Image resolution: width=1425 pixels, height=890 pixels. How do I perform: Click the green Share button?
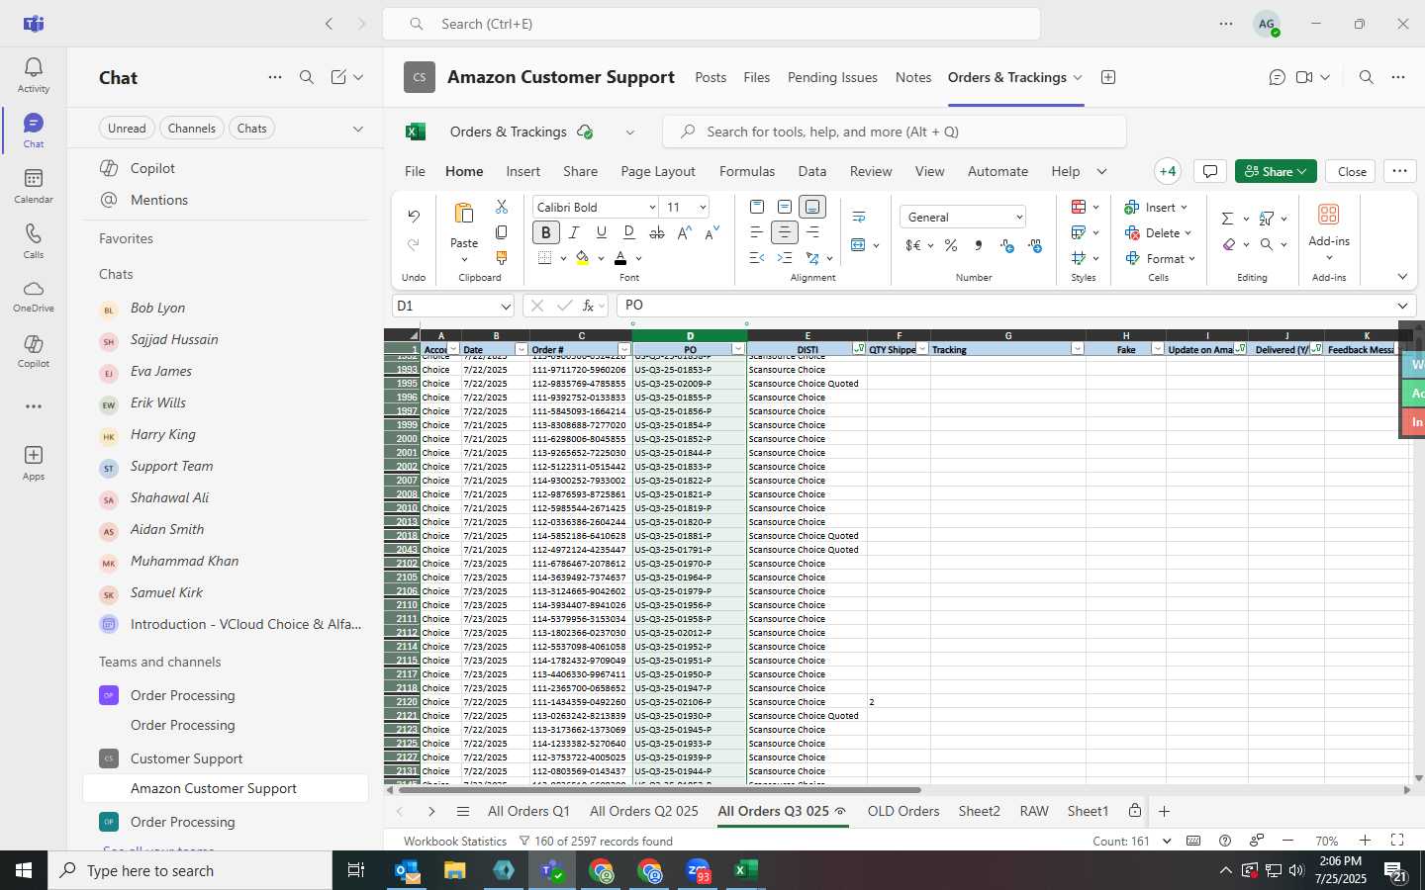click(1276, 171)
